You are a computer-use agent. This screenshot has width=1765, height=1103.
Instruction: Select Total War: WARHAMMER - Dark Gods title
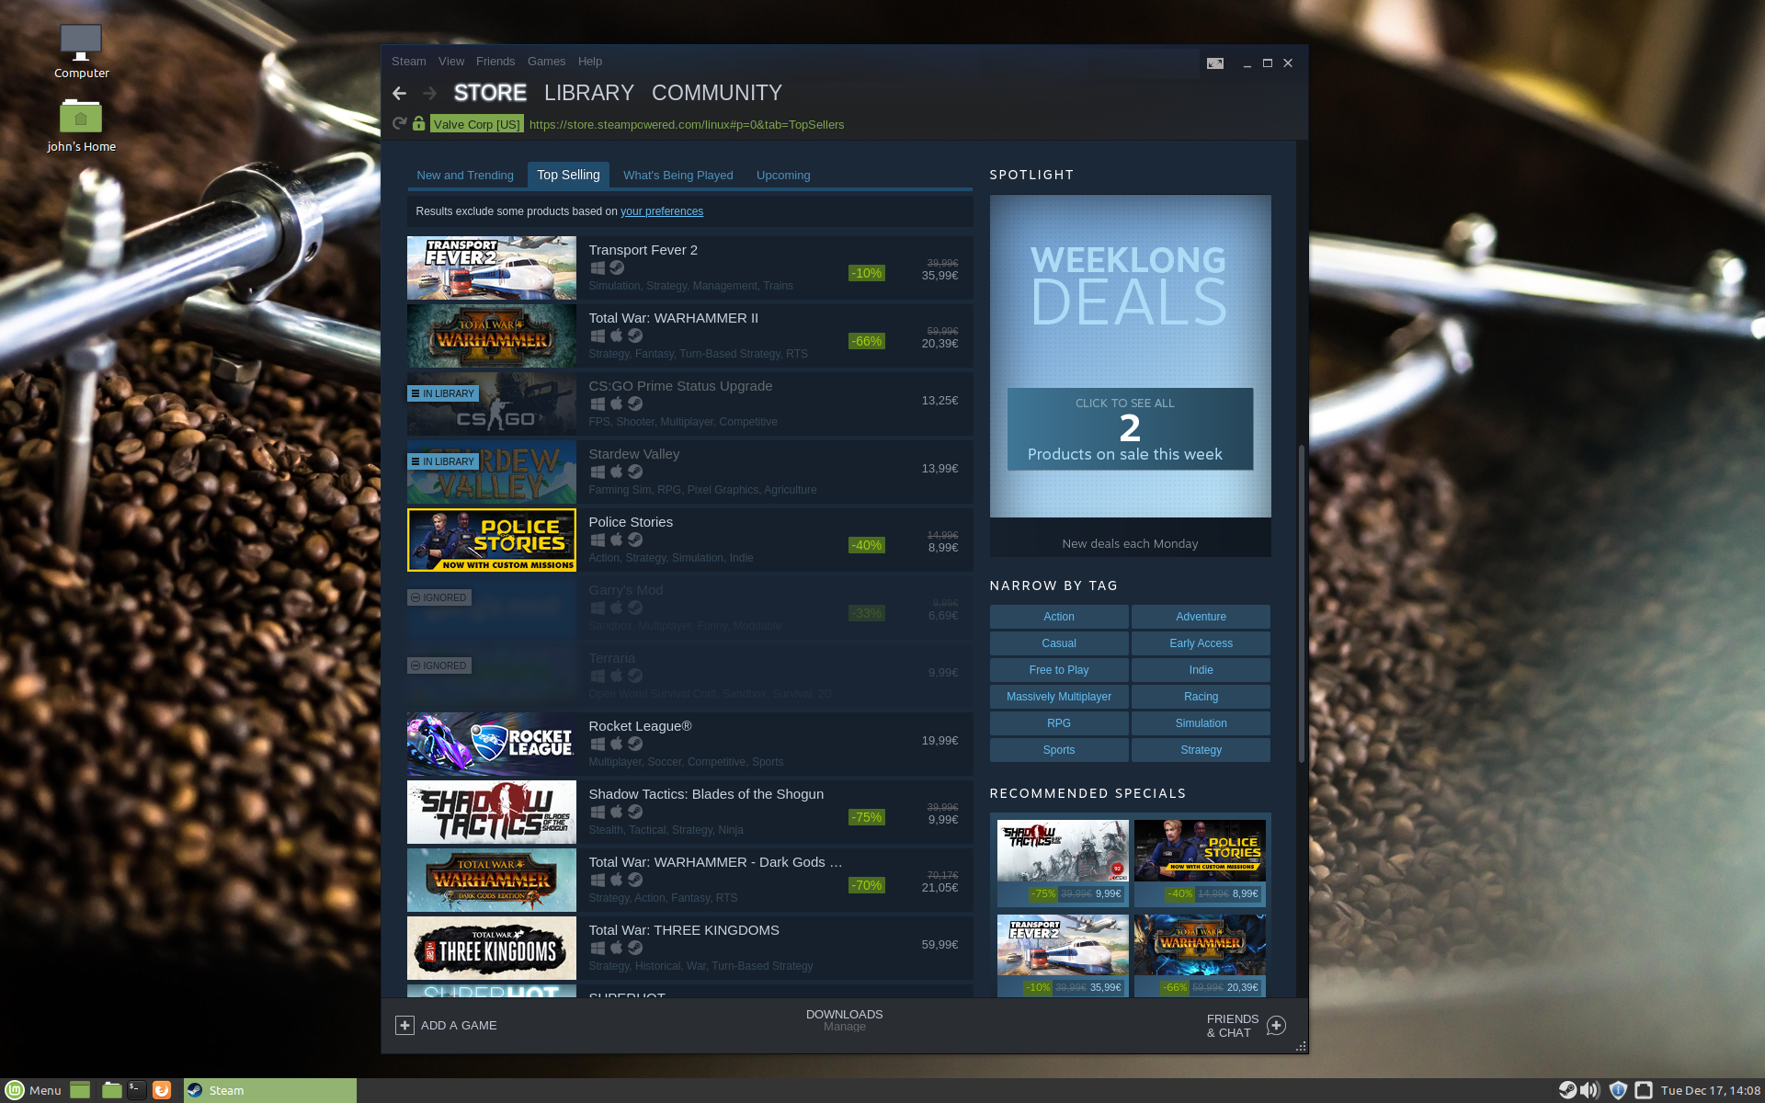[715, 862]
